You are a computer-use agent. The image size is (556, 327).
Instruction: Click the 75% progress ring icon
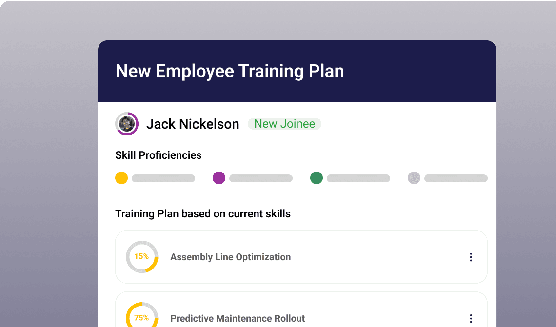point(142,317)
